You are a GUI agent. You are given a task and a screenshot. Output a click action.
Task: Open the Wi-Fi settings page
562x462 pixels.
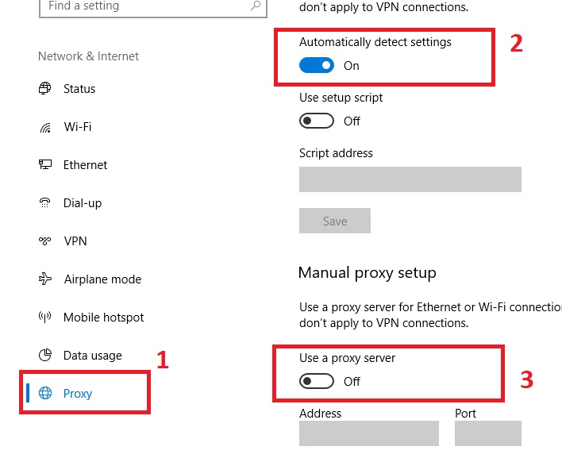(x=79, y=127)
